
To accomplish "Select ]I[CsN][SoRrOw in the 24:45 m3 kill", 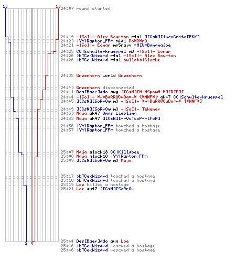I will (x=94, y=101).
